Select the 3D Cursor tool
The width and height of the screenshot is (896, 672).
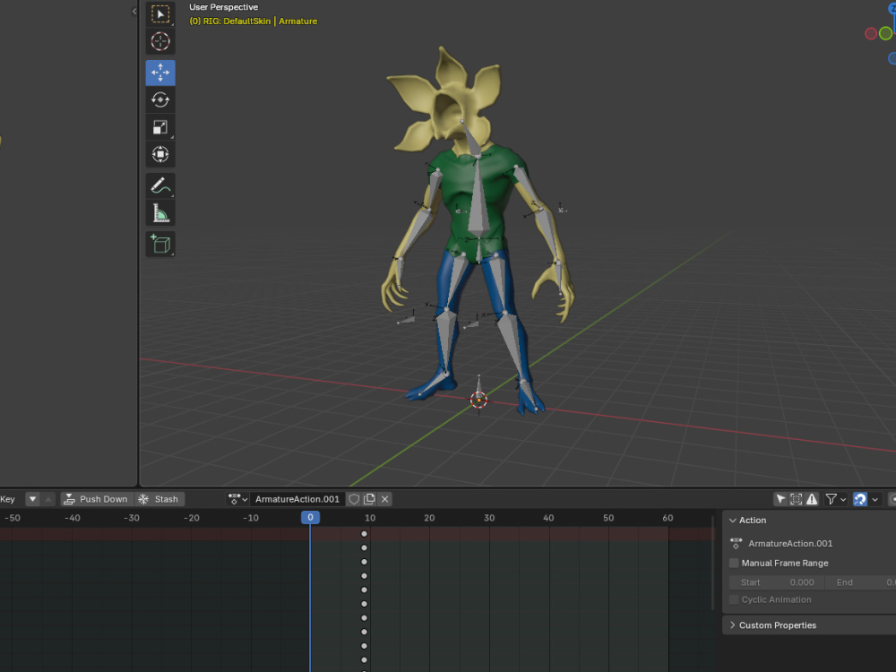(160, 42)
